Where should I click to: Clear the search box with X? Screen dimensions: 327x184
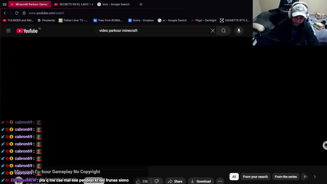[213, 31]
